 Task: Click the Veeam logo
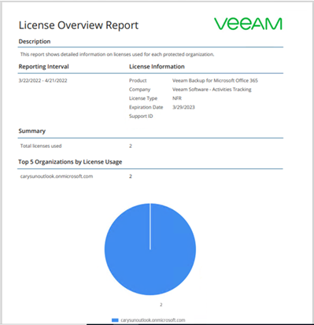pos(248,24)
